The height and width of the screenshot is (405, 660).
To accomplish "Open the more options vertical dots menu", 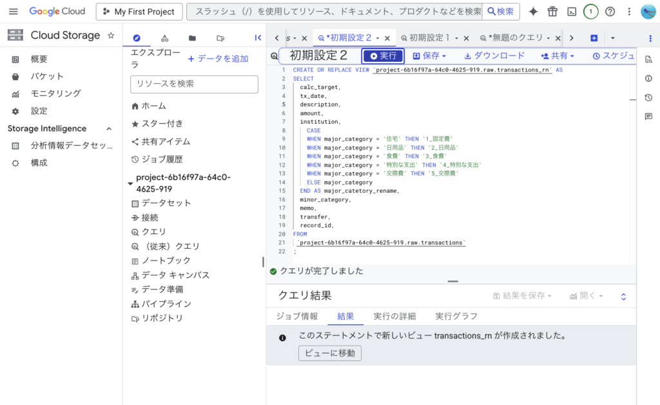I will (629, 12).
